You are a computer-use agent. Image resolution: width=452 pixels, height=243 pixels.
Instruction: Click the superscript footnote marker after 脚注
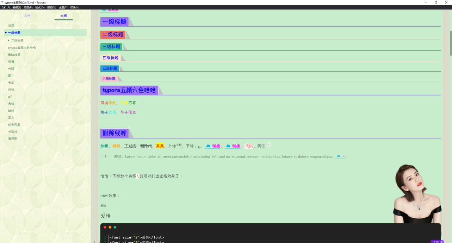point(269,145)
